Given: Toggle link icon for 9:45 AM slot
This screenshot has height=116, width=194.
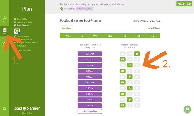Looking at the screenshot, I should tap(130, 77).
